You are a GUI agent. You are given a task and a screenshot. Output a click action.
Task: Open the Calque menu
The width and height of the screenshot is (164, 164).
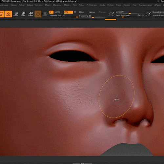pyautogui.click(x=30, y=5)
